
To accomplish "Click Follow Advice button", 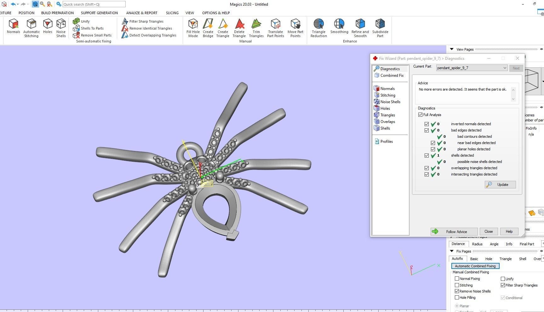I will pyautogui.click(x=454, y=231).
